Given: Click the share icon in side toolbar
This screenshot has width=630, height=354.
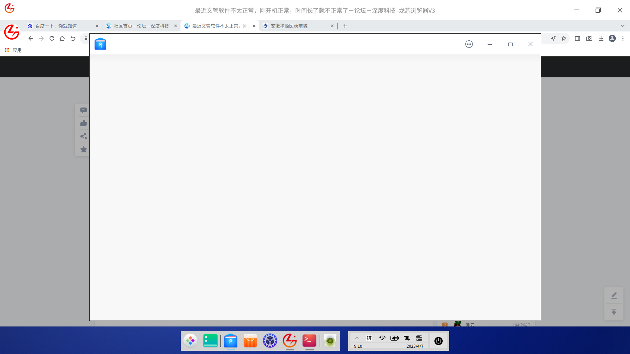Looking at the screenshot, I should tap(83, 136).
